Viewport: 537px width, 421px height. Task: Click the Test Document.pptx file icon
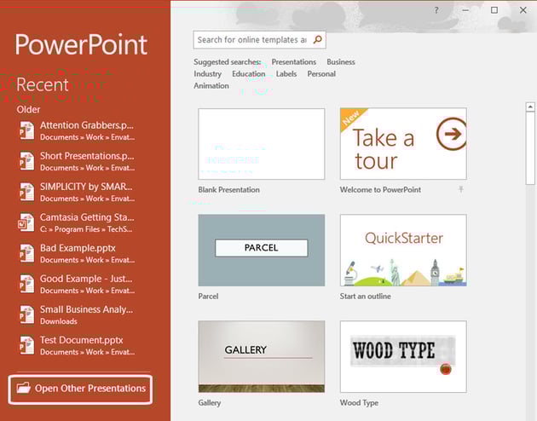pos(26,345)
